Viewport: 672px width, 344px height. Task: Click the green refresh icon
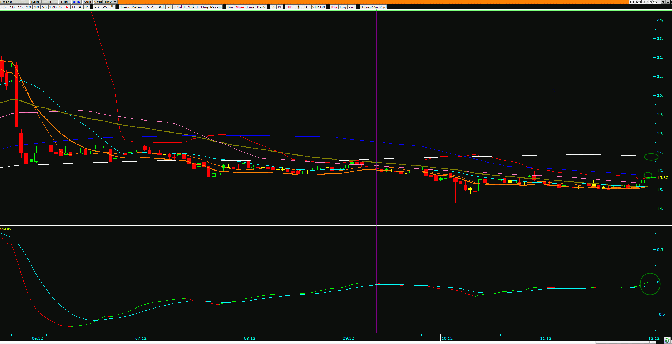[x=667, y=340]
